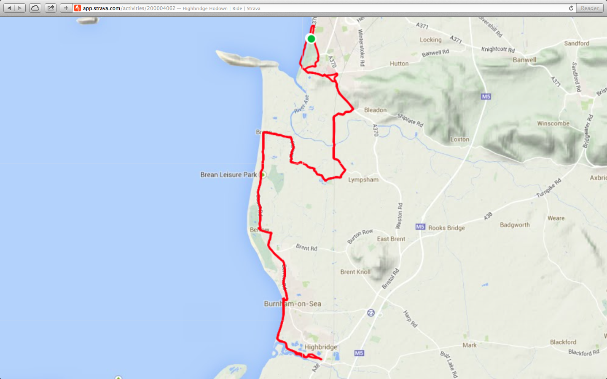Click the Brean Leisure Park map marker
Screen dimensions: 607x379
263,174
